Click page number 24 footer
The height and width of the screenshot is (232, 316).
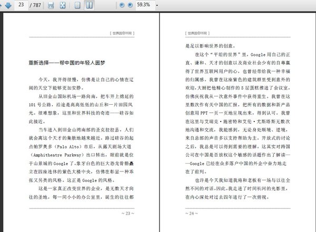[x=192, y=213]
